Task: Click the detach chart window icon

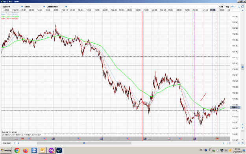Action: point(242,7)
